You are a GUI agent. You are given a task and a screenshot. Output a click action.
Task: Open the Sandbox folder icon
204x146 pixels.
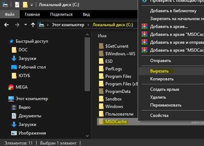pyautogui.click(x=101, y=99)
